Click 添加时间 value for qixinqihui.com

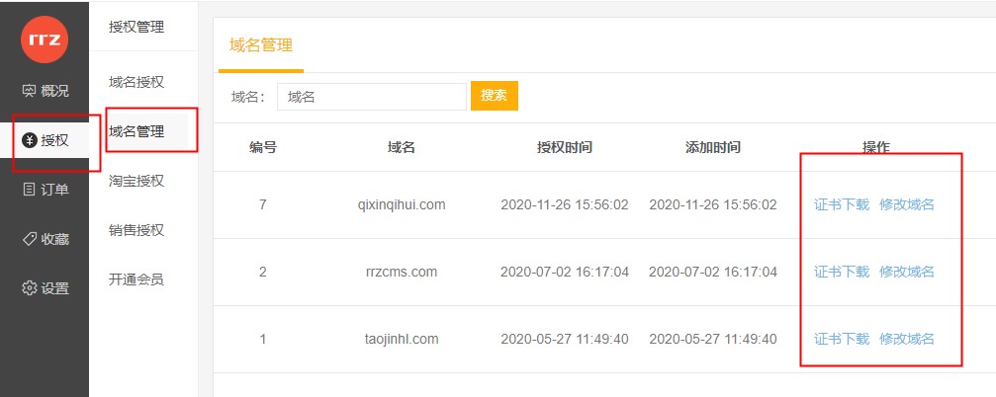pos(713,204)
